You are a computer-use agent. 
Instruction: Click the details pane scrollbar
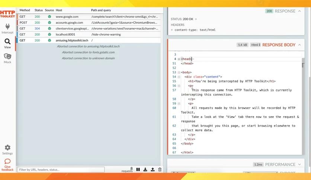(310, 121)
